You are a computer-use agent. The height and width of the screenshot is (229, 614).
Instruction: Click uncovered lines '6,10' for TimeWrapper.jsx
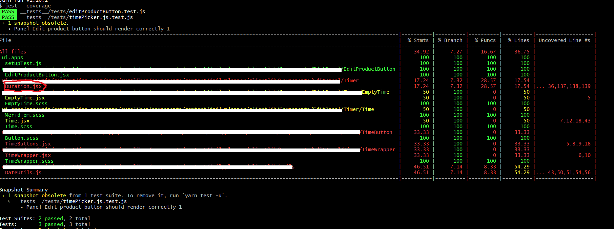click(x=585, y=155)
